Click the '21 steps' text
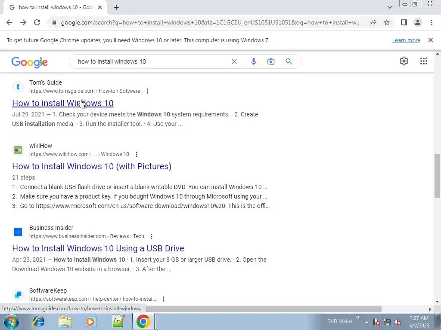 24,177
